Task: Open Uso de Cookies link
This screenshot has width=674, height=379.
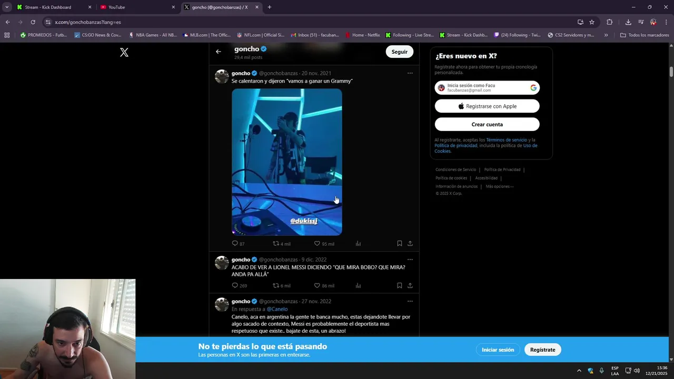Action: point(486,148)
